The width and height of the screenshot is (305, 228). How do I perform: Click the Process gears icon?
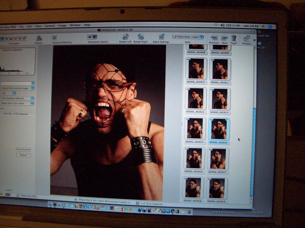click(x=246, y=39)
